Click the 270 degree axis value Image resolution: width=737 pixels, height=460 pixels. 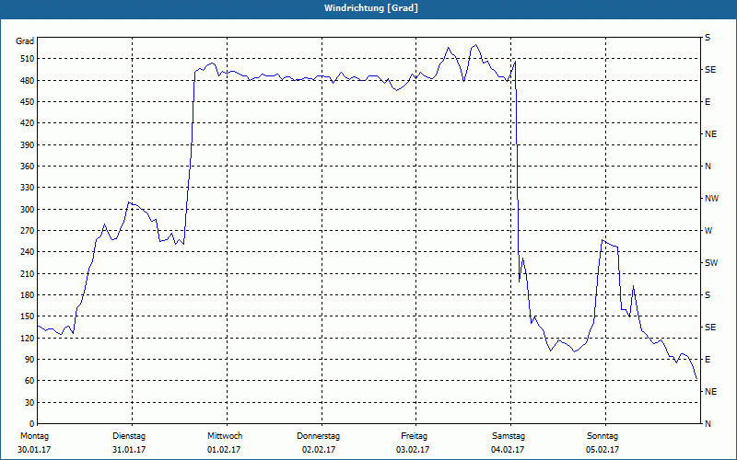(x=27, y=231)
